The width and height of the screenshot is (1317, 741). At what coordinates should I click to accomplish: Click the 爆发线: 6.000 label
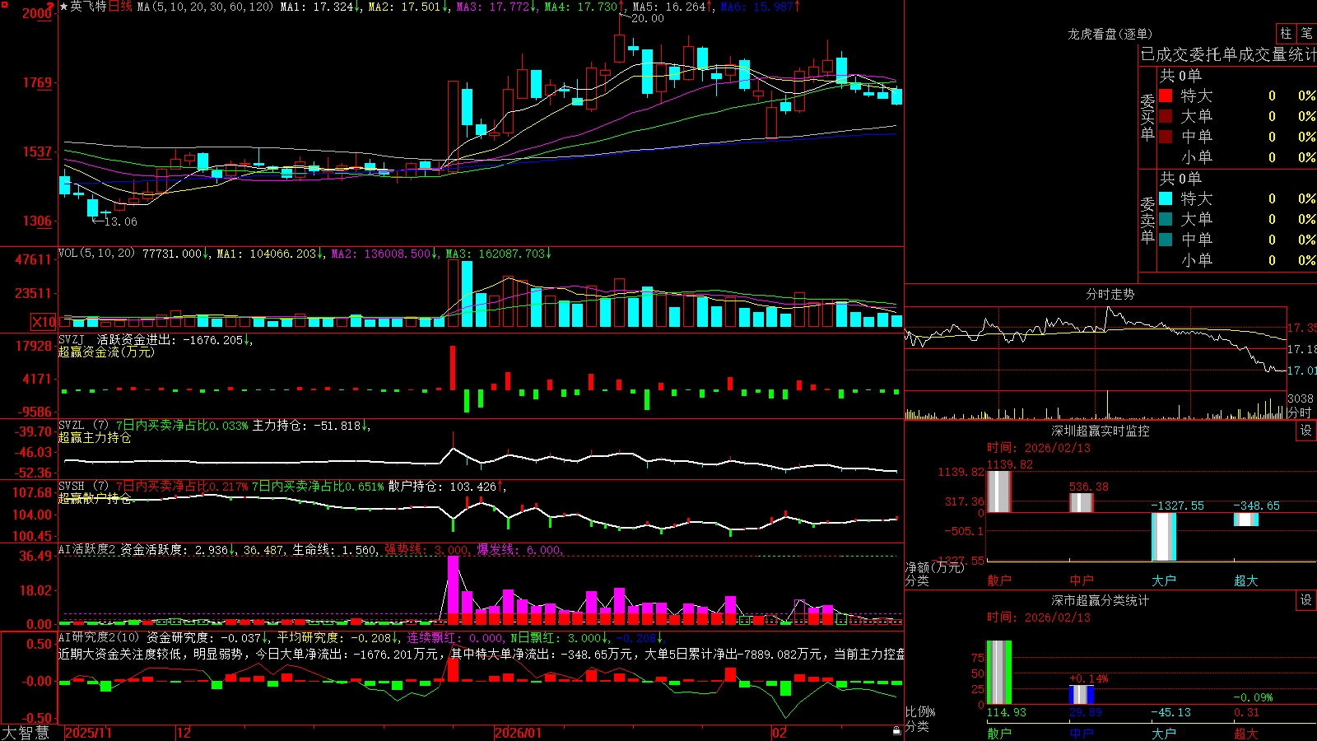pyautogui.click(x=519, y=550)
